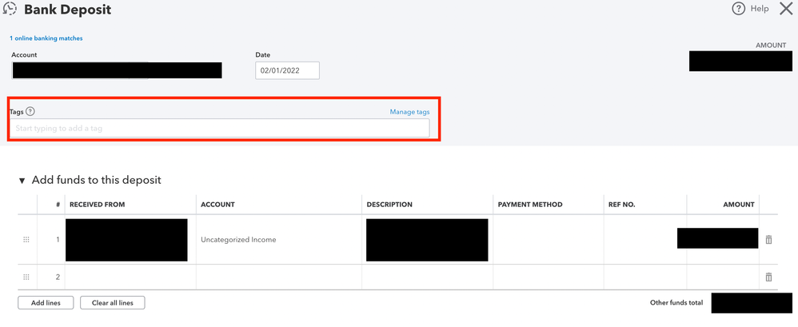Grab the drag handle of row 2
The height and width of the screenshot is (327, 798).
tap(26, 277)
